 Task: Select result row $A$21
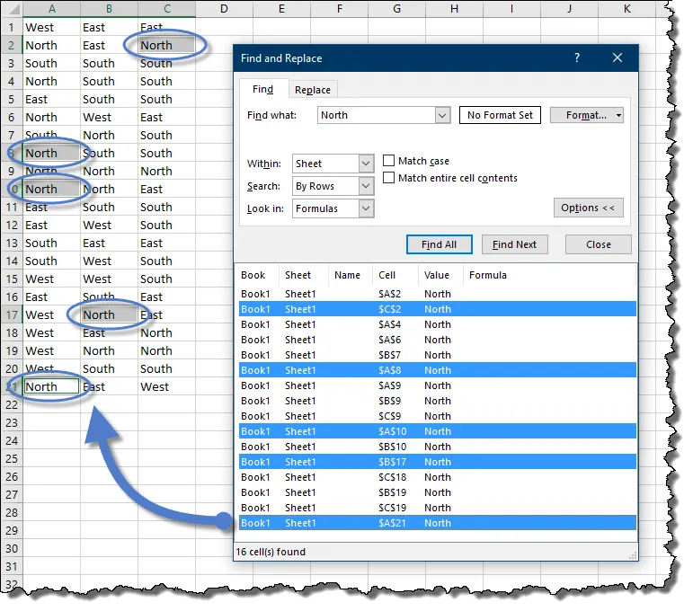coord(437,523)
